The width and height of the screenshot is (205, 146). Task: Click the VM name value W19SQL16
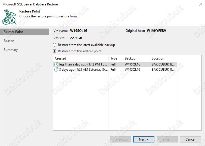79,31
